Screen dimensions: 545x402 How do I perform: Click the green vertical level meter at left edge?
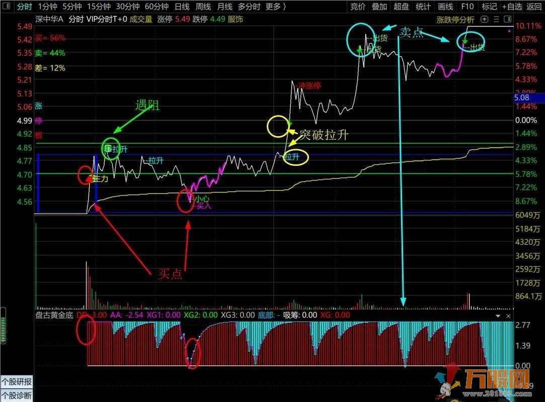(x=4, y=326)
